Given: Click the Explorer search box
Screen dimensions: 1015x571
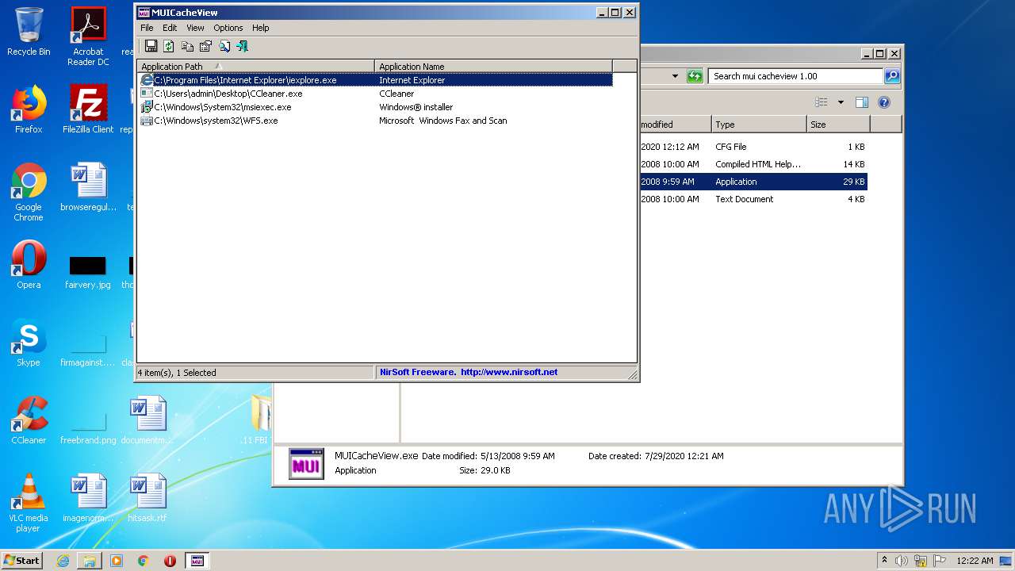Looking at the screenshot, I should click(795, 76).
